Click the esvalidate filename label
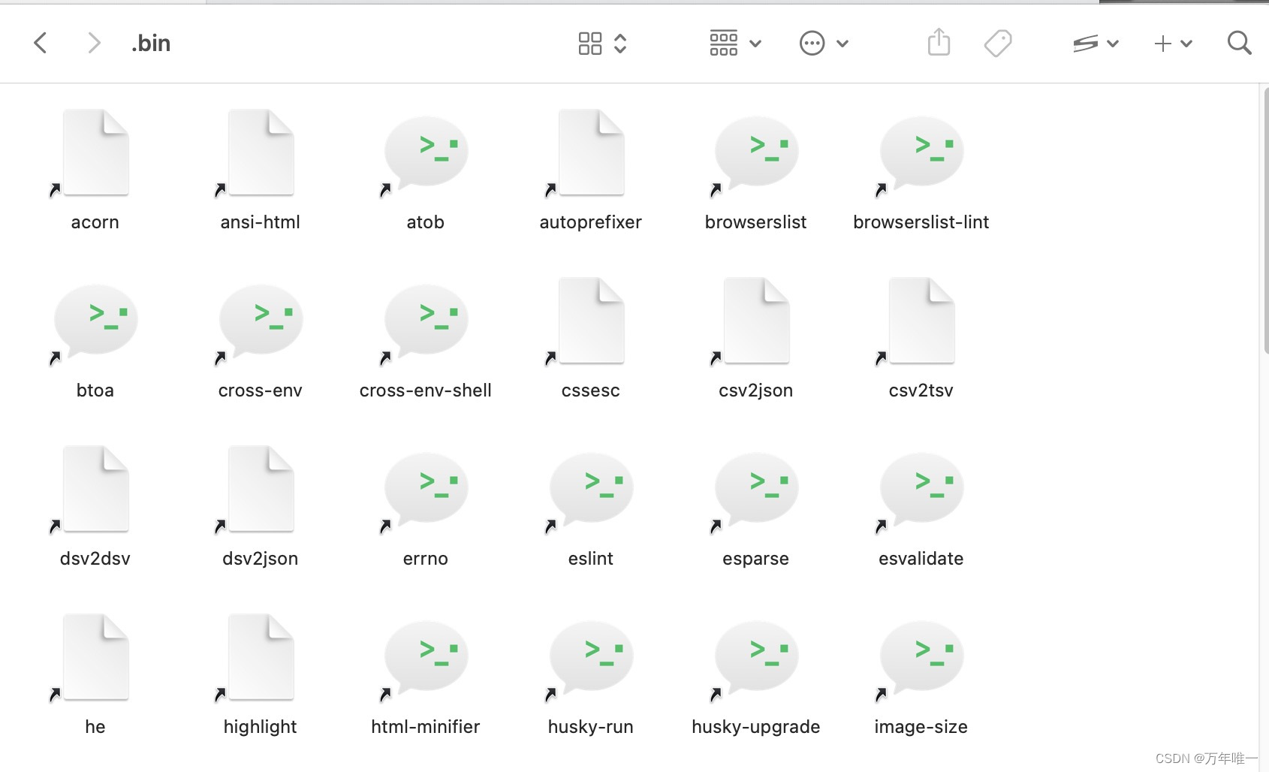The width and height of the screenshot is (1269, 772). [x=921, y=559]
